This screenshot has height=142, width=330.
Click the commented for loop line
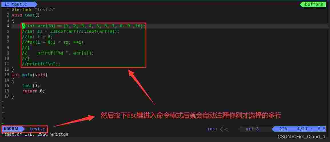[x=53, y=42]
